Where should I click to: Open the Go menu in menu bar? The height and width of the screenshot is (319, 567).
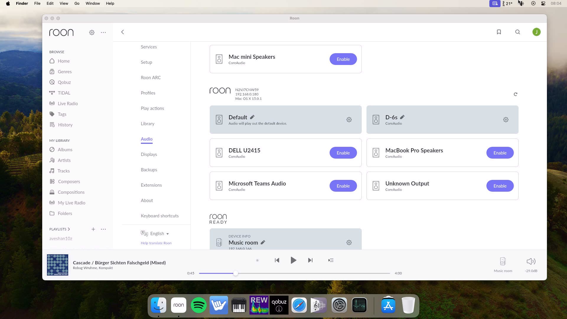pyautogui.click(x=77, y=4)
